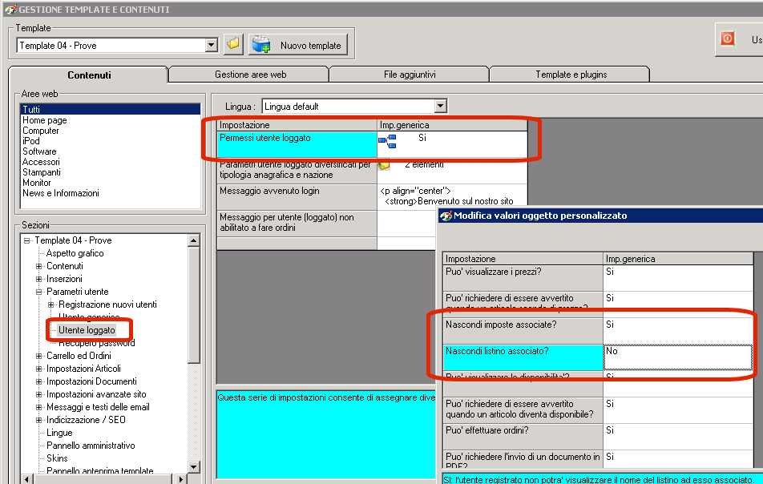763x484 pixels.
Task: Select Monitor in Aree web list
Action: coord(111,183)
